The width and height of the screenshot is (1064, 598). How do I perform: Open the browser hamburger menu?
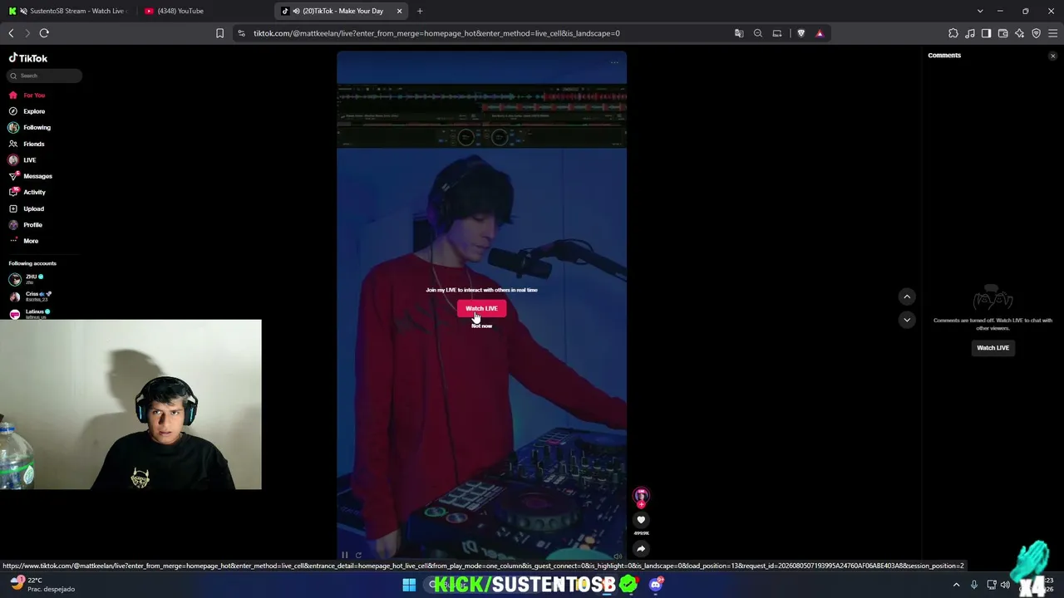pyautogui.click(x=1052, y=33)
